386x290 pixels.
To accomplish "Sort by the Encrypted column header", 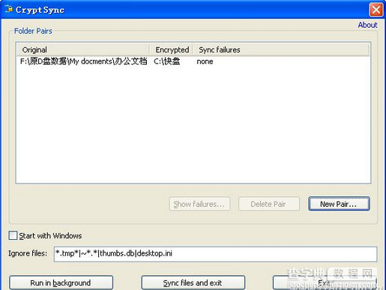I will (x=172, y=49).
